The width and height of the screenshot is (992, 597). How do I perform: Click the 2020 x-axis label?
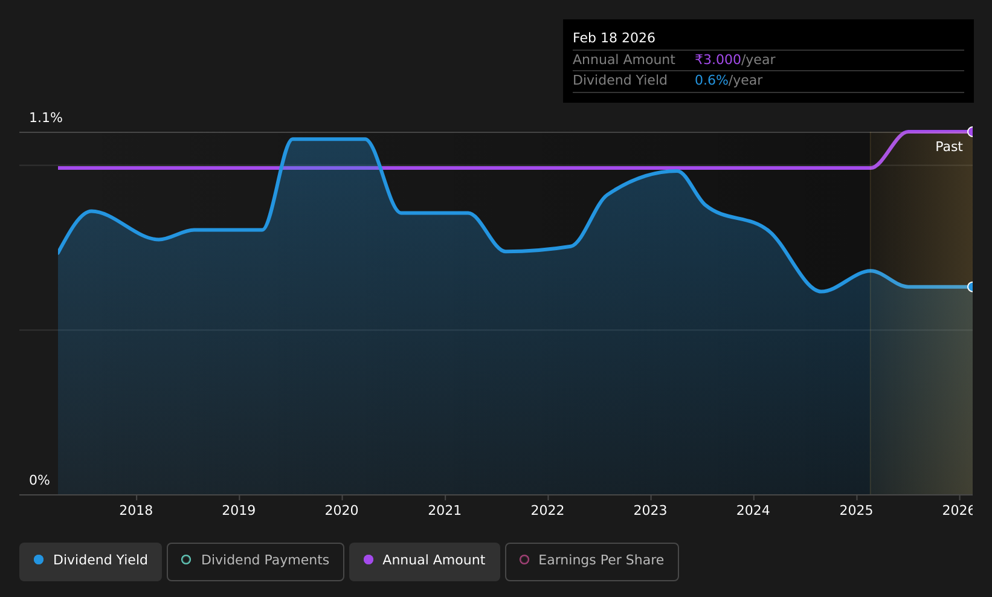pyautogui.click(x=342, y=511)
